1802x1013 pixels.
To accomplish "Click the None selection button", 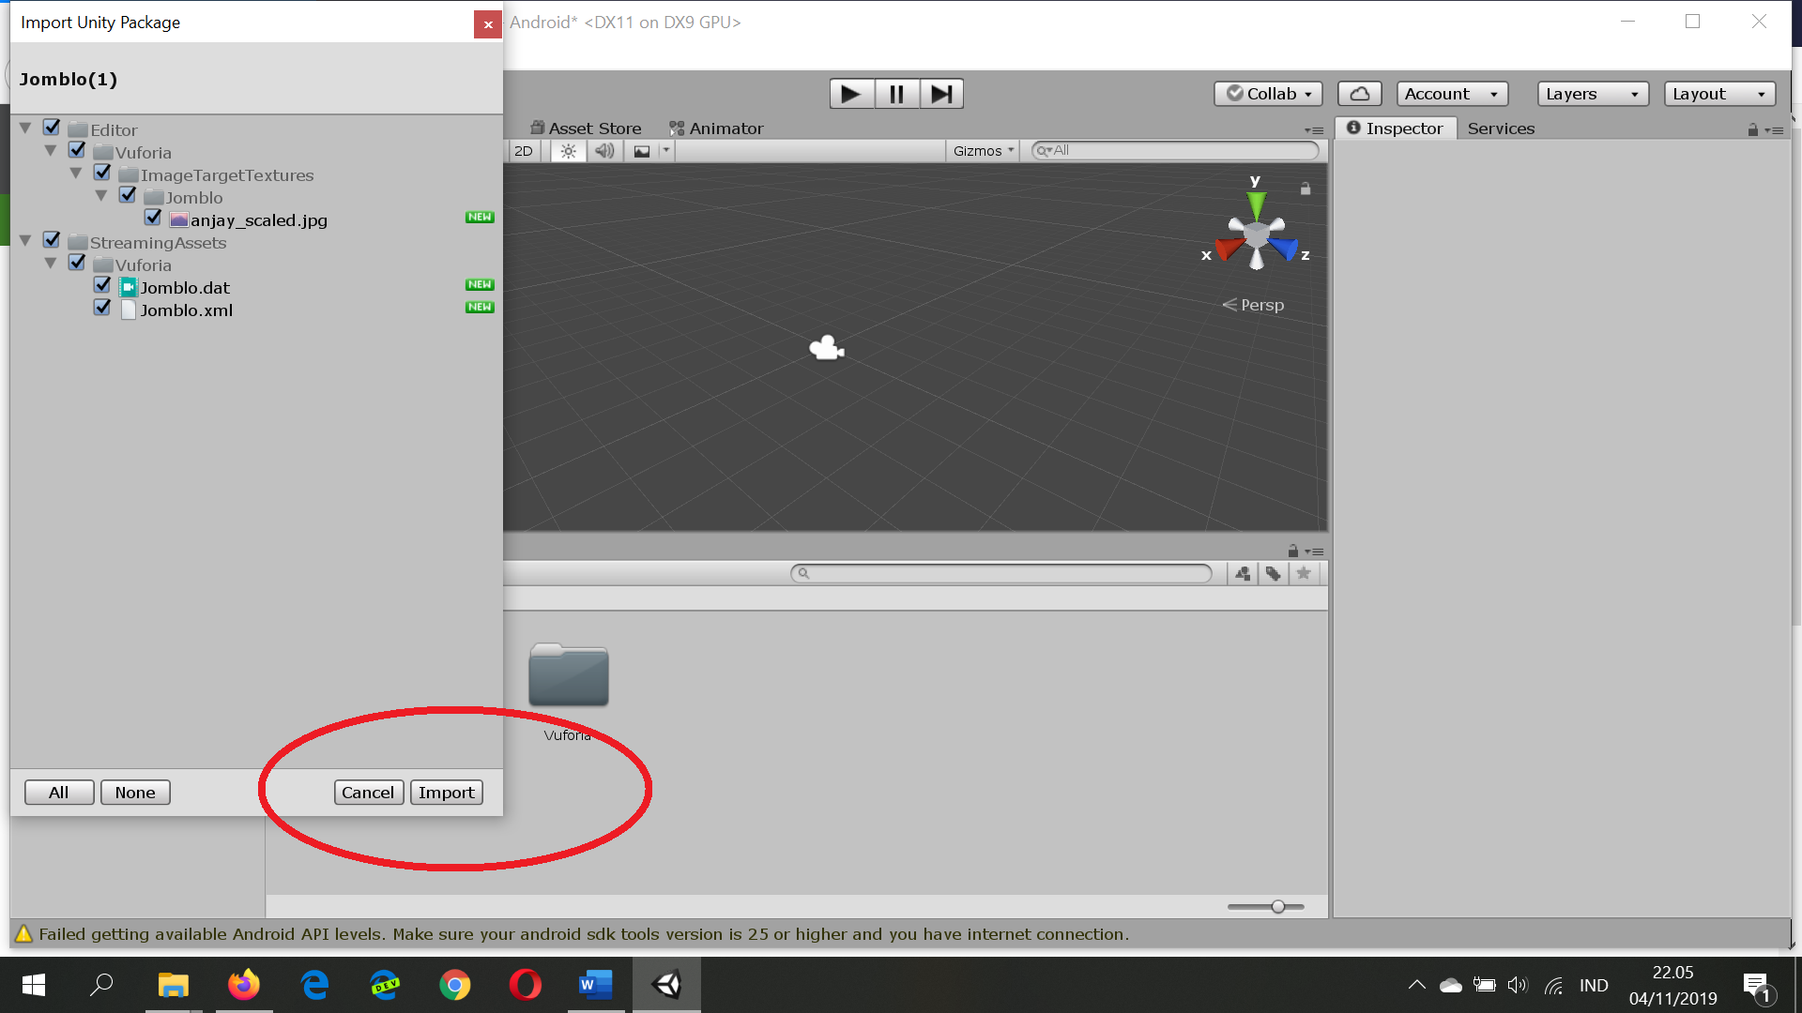I will tap(135, 793).
